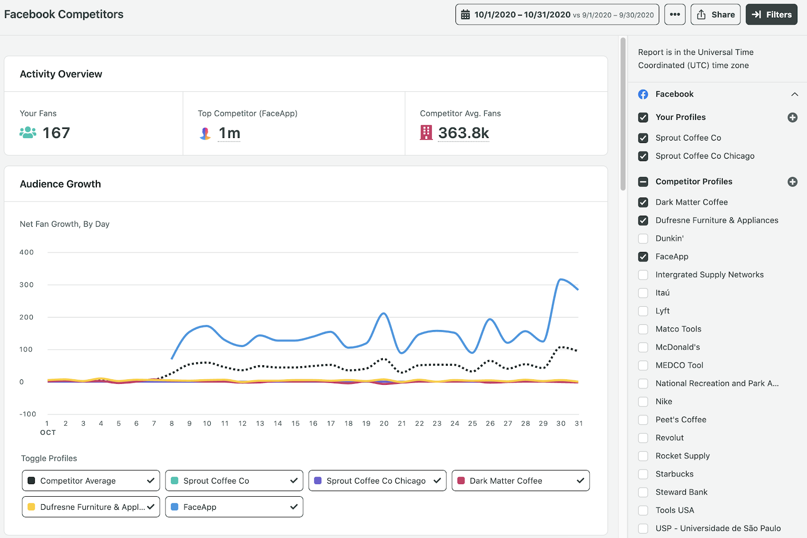Open the more options ellipsis menu
Image resolution: width=807 pixels, height=538 pixels.
[x=675, y=15]
